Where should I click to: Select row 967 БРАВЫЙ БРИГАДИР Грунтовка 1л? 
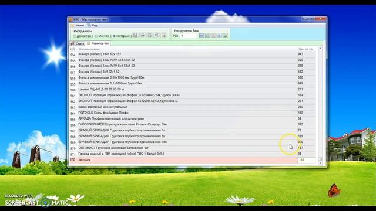point(192,130)
